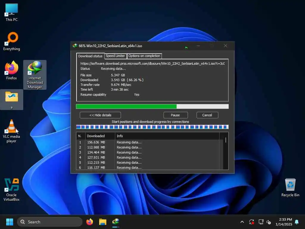The image size is (305, 229).
Task: Select connection row with 112.215 MB
Action: (x=148, y=163)
